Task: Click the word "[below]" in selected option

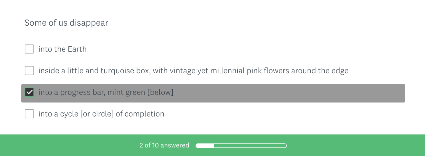Action: [x=160, y=92]
